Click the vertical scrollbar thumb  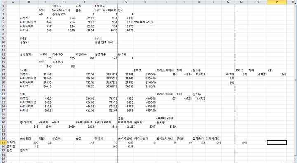[296, 80]
